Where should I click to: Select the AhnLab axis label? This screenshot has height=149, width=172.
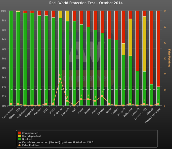point(150,111)
